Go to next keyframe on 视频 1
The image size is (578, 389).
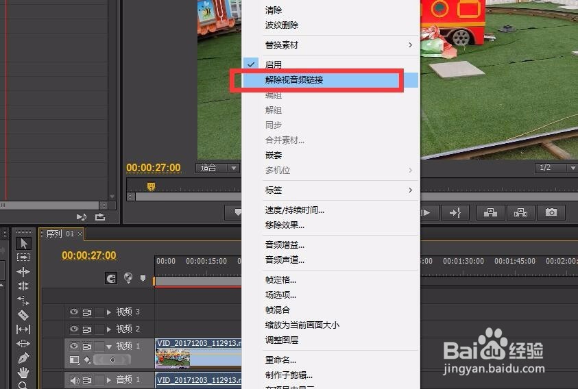[125, 360]
